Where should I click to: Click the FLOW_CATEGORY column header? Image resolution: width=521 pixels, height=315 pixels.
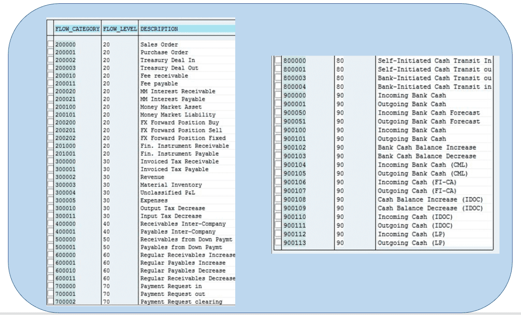(77, 29)
